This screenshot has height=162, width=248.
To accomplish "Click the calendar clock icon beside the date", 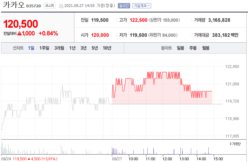I will click(x=61, y=6).
